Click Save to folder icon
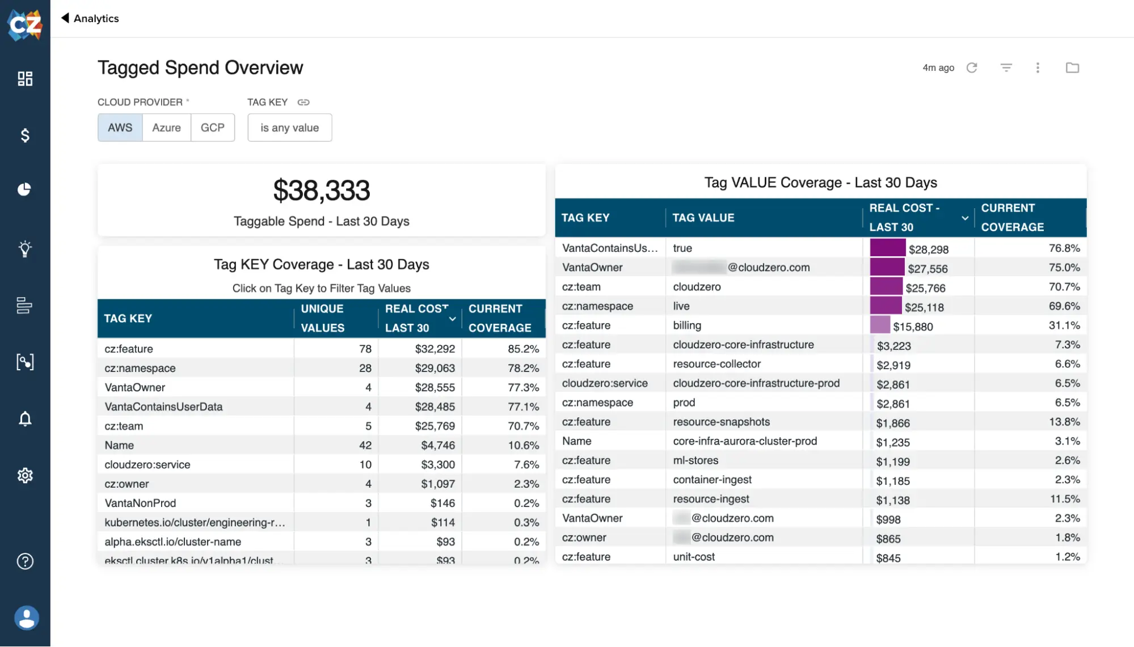Viewport: 1134px width, 647px height. pos(1073,67)
